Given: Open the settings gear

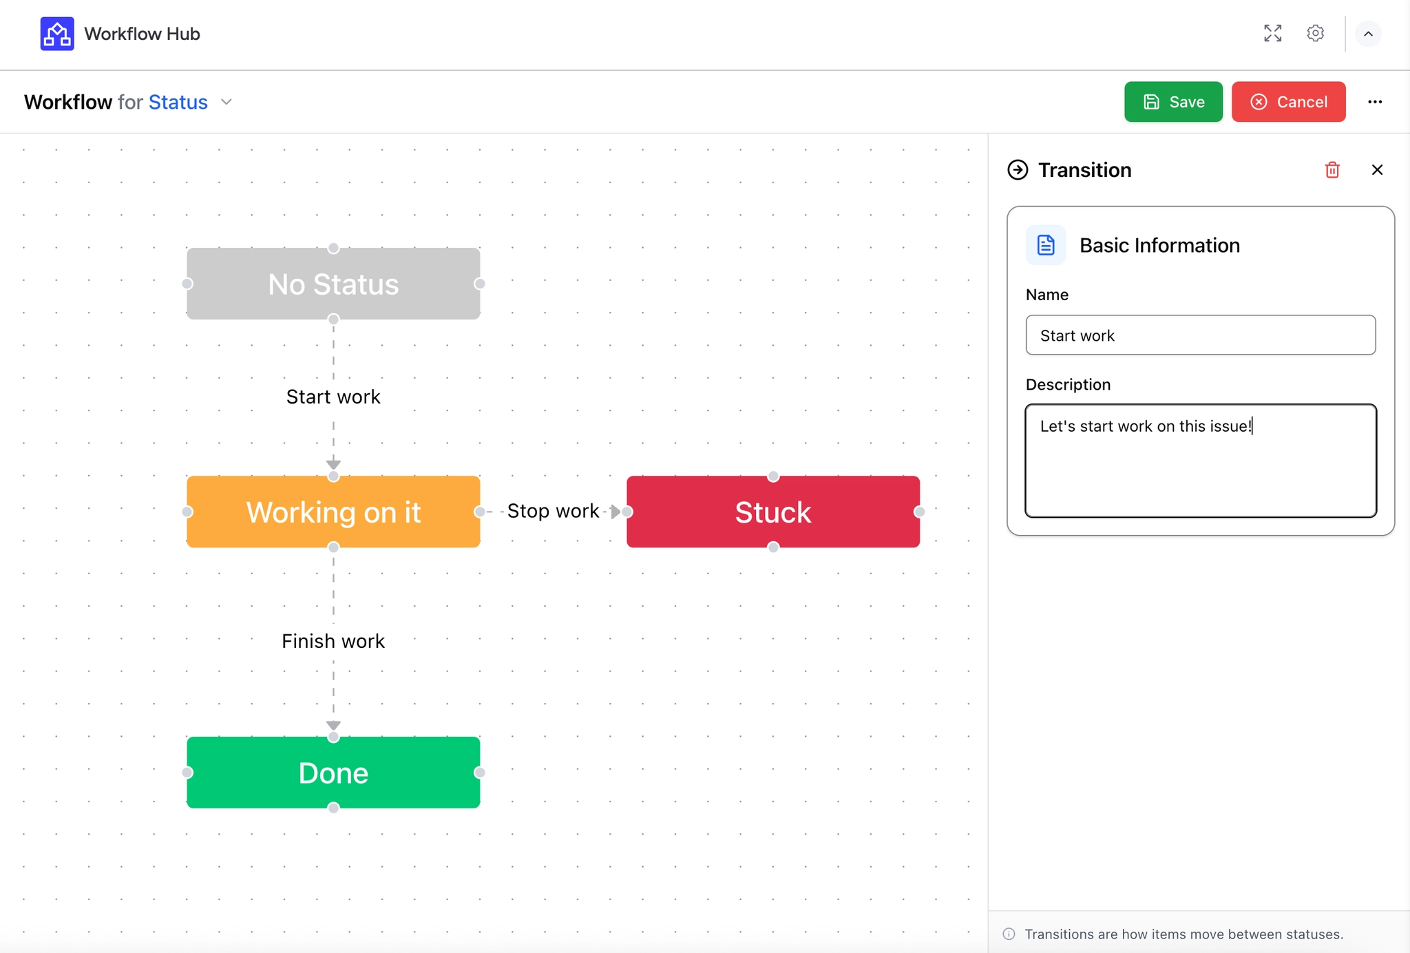Looking at the screenshot, I should click(x=1315, y=33).
